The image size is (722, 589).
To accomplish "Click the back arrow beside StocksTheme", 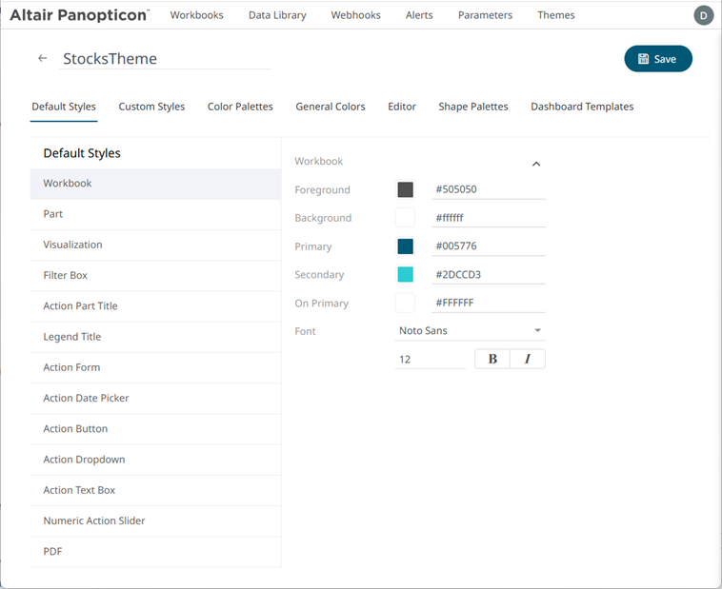I will pyautogui.click(x=43, y=59).
